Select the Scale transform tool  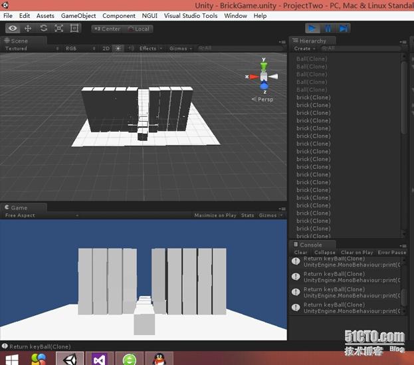59,29
